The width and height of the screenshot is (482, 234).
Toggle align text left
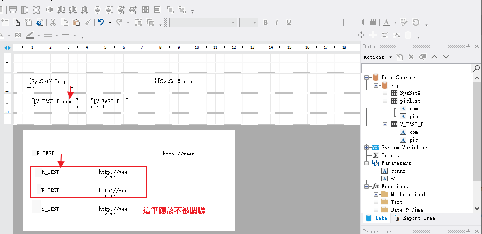point(302,22)
